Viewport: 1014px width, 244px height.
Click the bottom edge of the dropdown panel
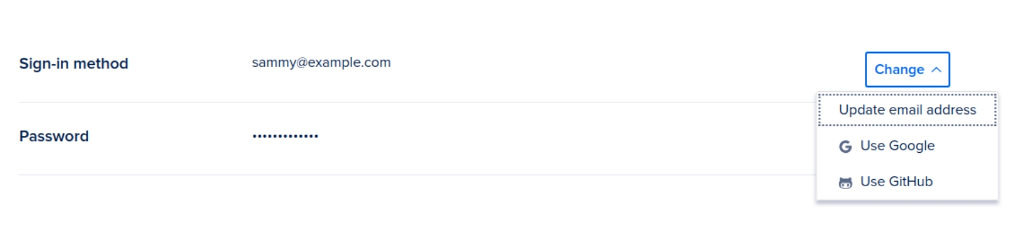[907, 199]
